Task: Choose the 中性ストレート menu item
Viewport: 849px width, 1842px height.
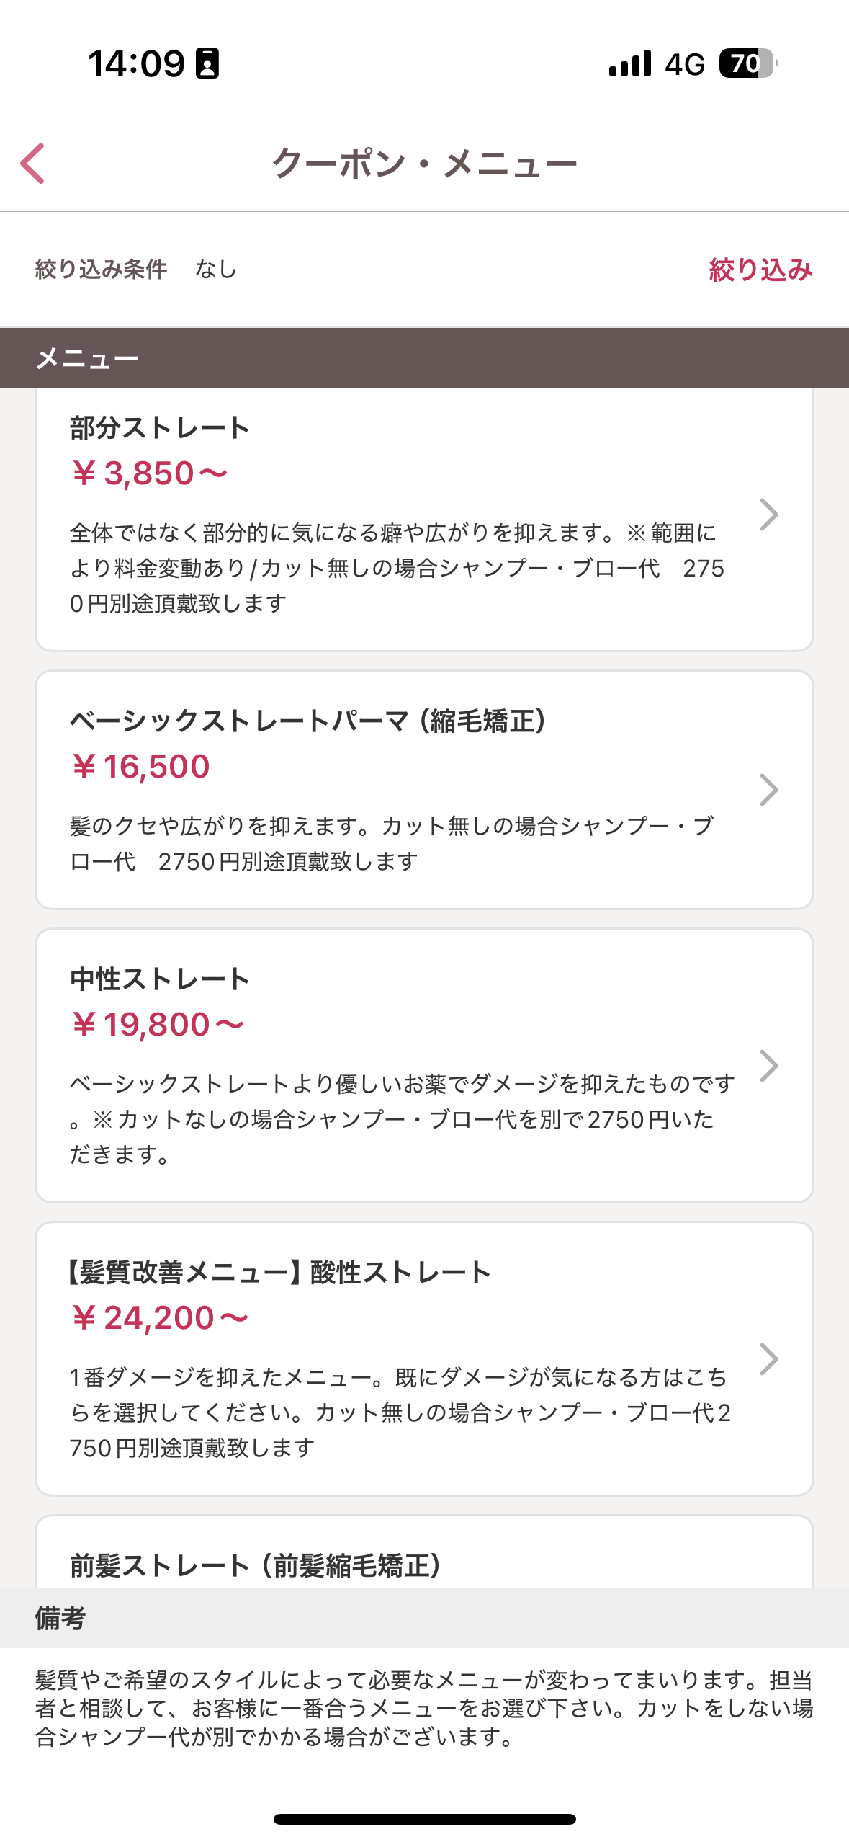Action: (x=160, y=979)
